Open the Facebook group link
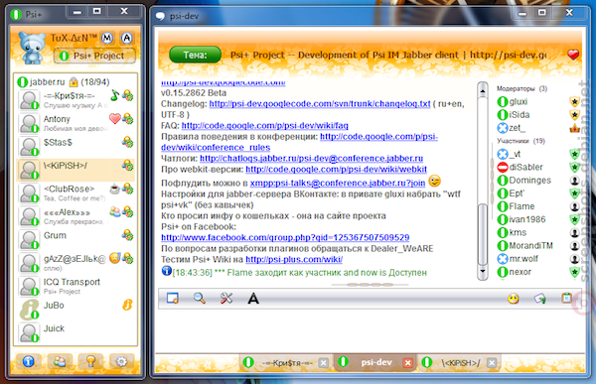Viewport: 596px width, 384px height. tap(285, 238)
